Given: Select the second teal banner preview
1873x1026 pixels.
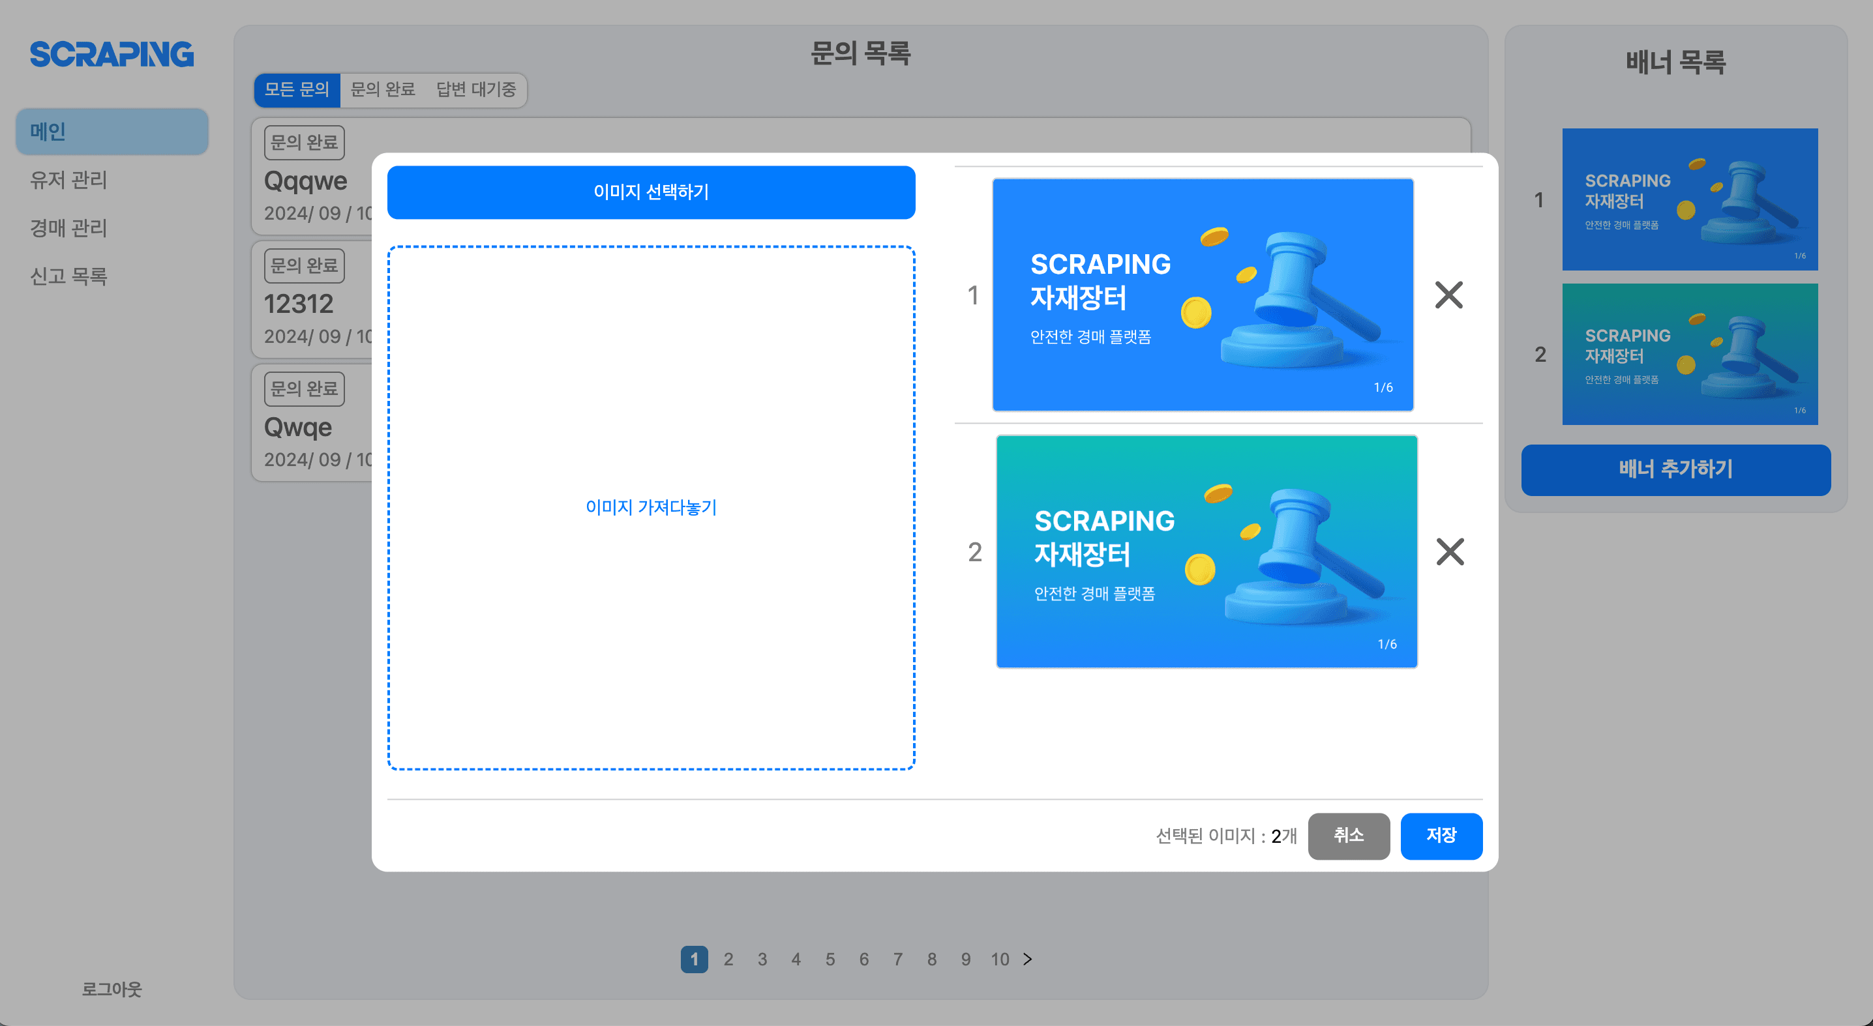Looking at the screenshot, I should point(1206,551).
